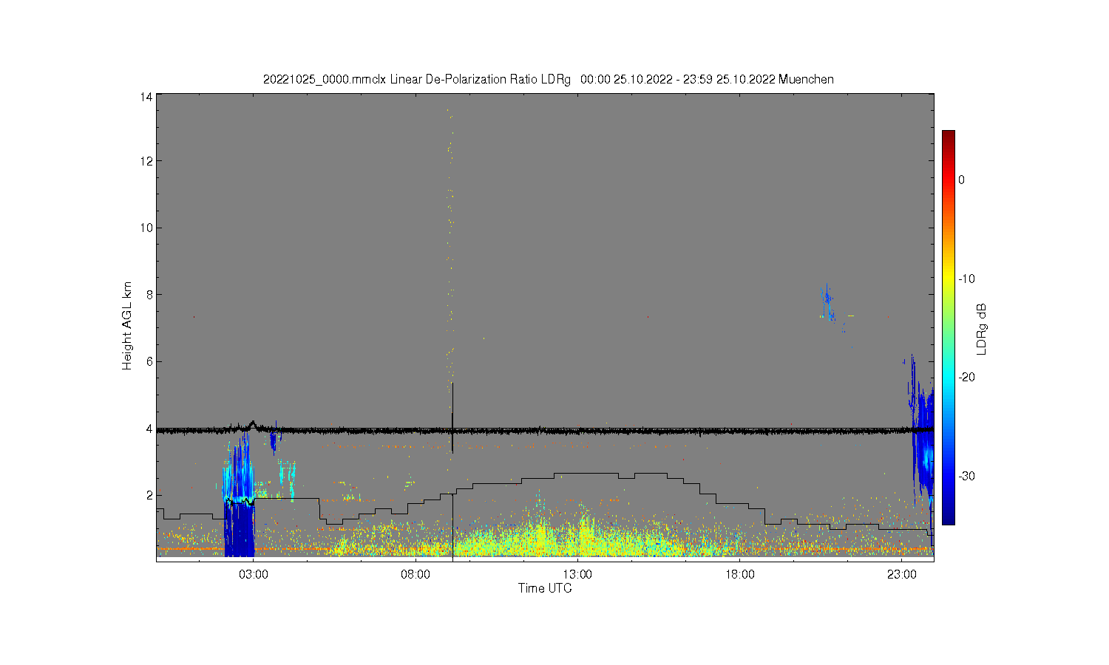The width and height of the screenshot is (1109, 665).
Task: Click the colorbar value -30
Action: 966,476
